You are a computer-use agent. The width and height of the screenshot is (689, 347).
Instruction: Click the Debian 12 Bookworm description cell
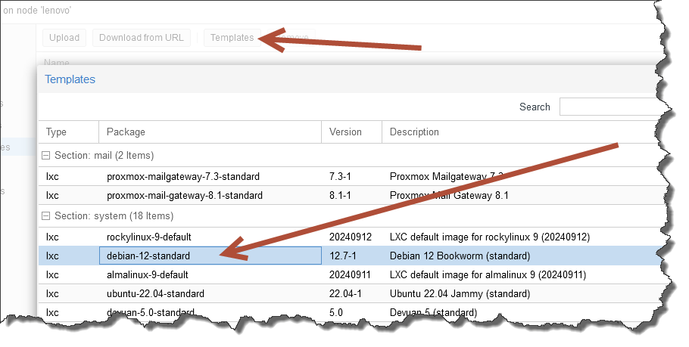(460, 256)
